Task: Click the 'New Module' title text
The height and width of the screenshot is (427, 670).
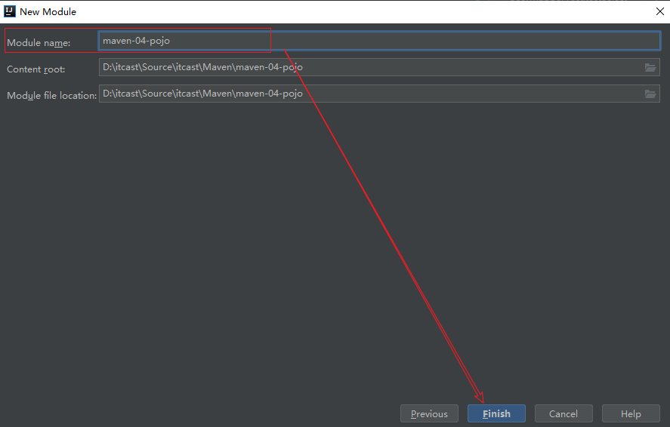Action: click(x=48, y=12)
